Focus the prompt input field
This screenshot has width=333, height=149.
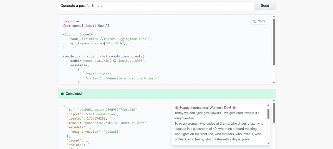click(156, 6)
